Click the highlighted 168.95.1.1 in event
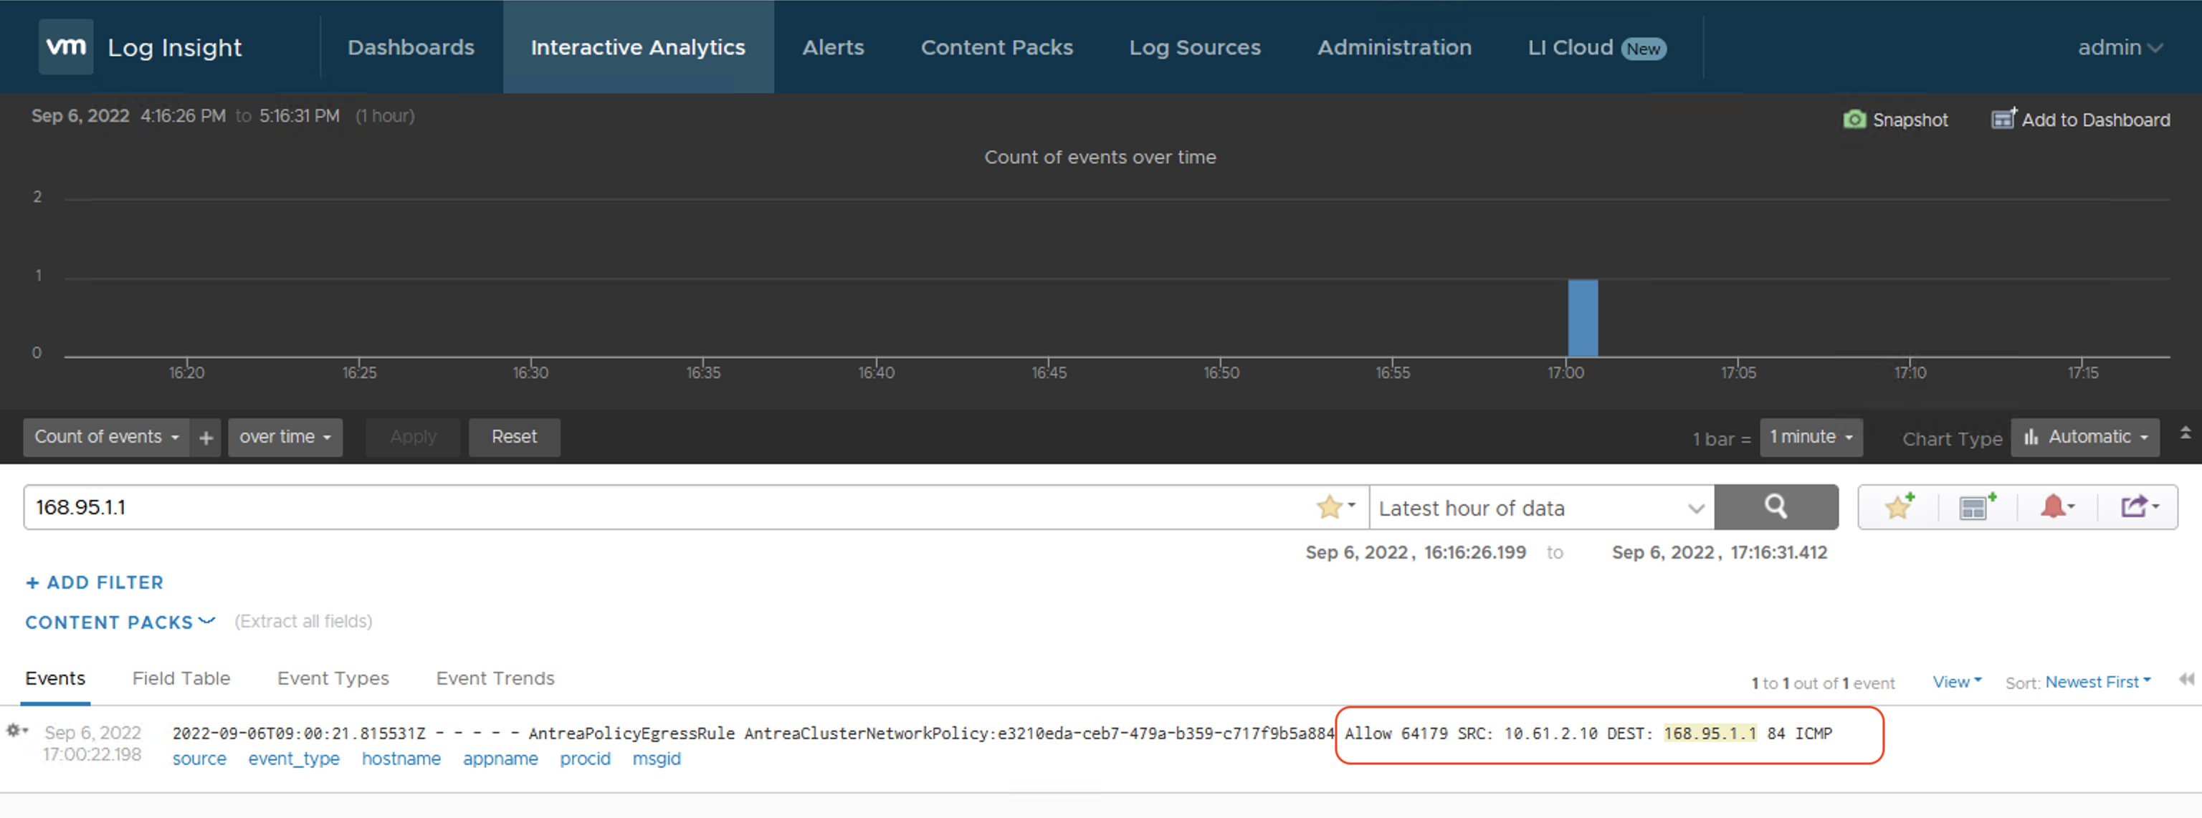 point(1710,733)
